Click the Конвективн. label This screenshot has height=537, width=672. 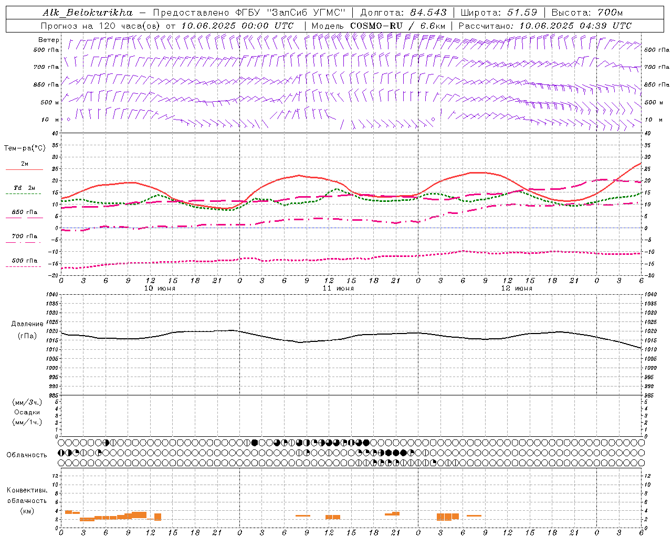[x=27, y=490]
